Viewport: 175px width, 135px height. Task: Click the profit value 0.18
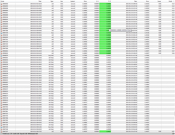point(173,48)
